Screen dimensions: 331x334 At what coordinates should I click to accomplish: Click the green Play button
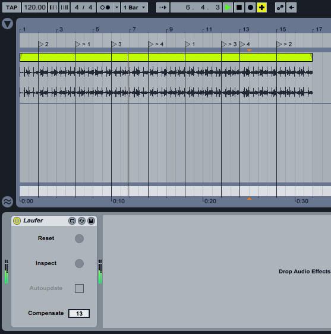(228, 8)
